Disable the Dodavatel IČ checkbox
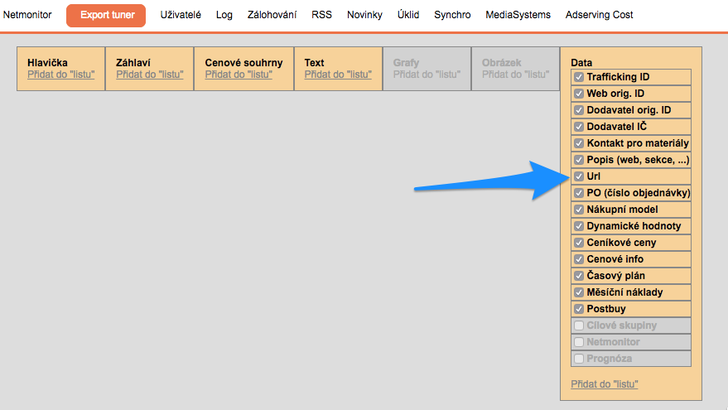The width and height of the screenshot is (728, 410). point(579,127)
